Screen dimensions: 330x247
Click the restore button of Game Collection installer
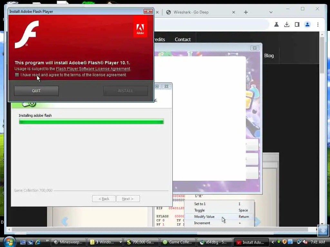click(157, 86)
